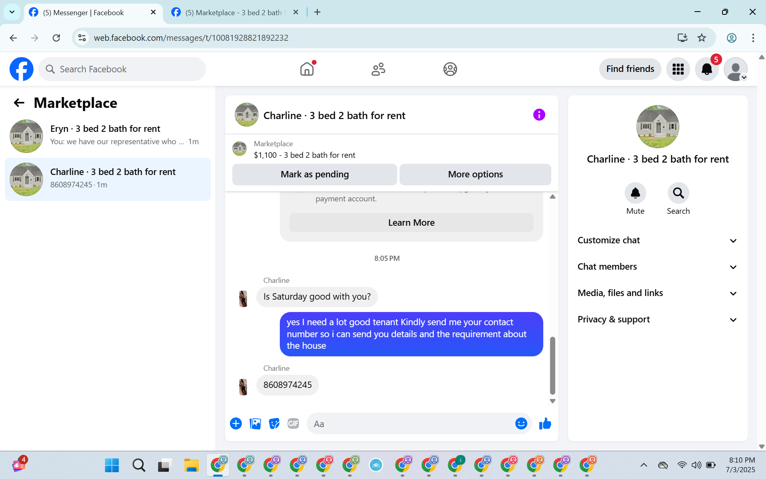766x479 pixels.
Task: Open Task View from the taskbar
Action: click(x=165, y=465)
